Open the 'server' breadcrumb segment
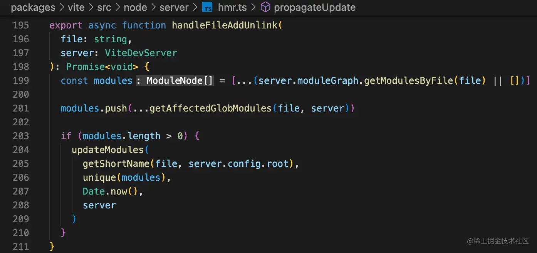The image size is (537, 253). [174, 7]
